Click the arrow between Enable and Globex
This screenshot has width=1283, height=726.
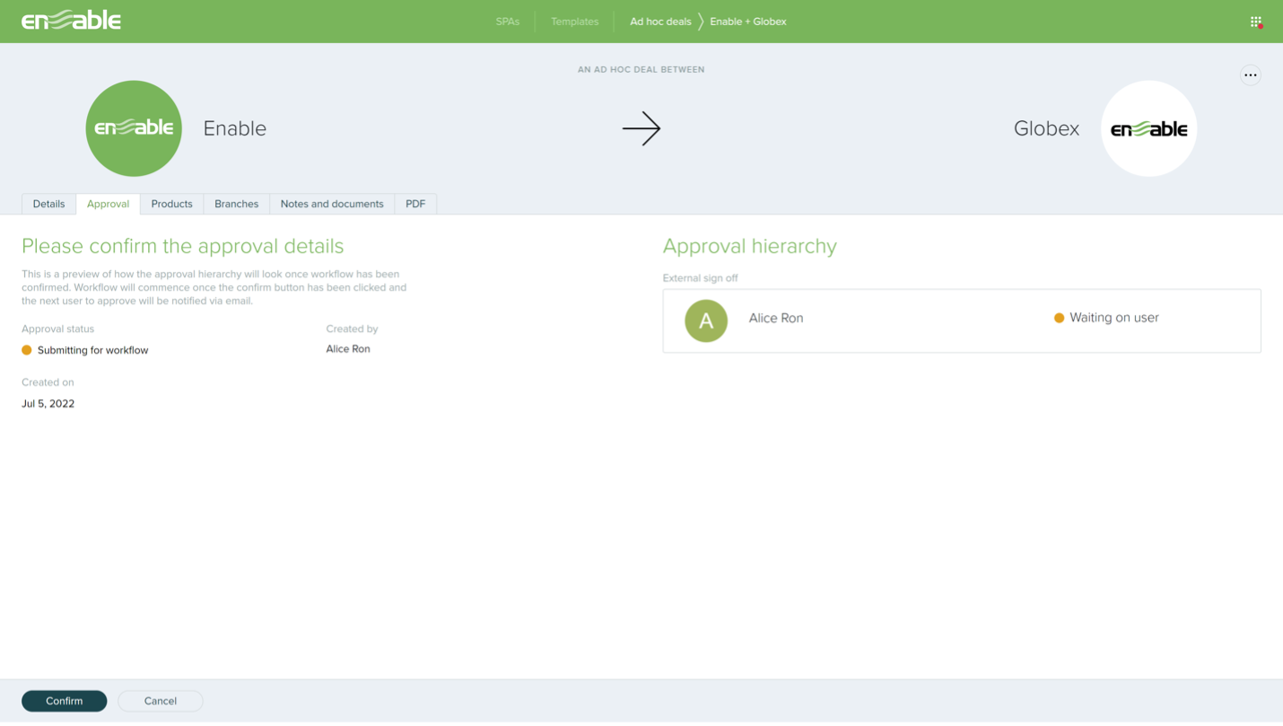coord(641,128)
